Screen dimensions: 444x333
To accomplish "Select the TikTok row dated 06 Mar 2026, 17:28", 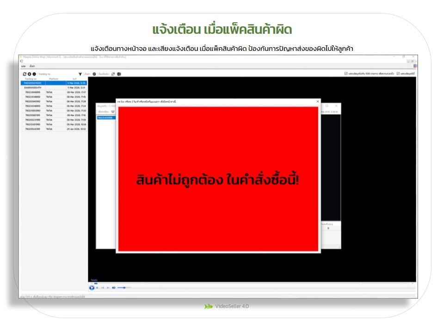I will 54,101.
